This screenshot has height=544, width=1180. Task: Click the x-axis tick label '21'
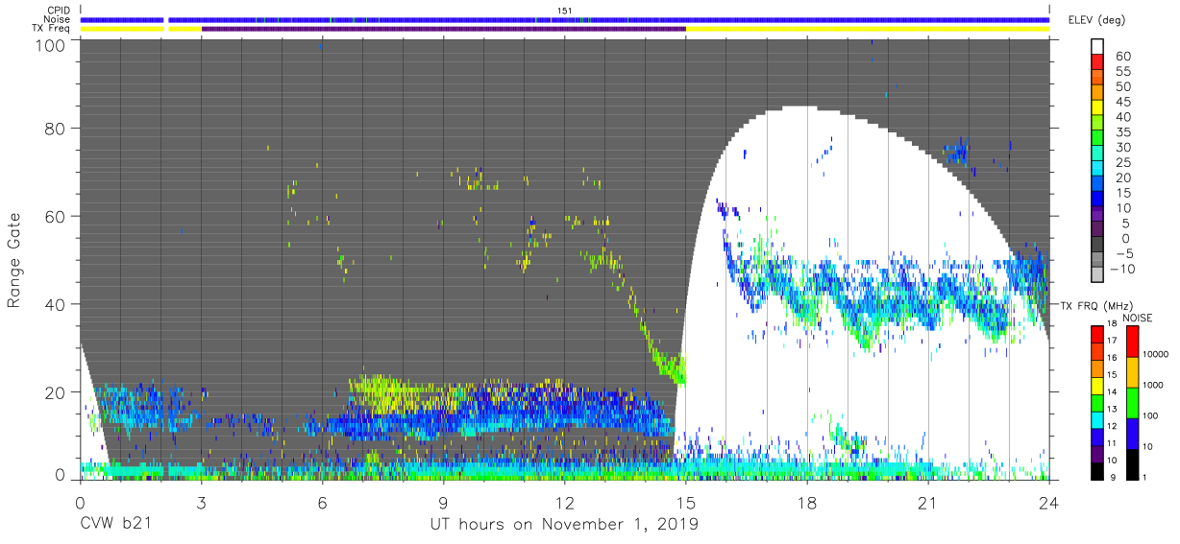coord(928,503)
